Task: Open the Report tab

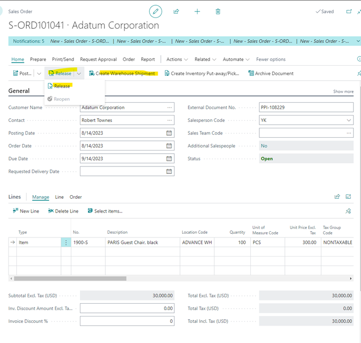Action: tap(148, 59)
